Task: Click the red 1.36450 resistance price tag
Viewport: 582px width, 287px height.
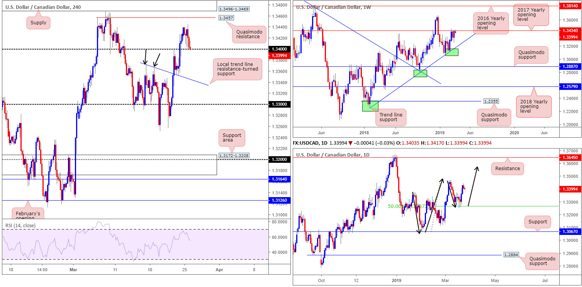Action: 570,157
